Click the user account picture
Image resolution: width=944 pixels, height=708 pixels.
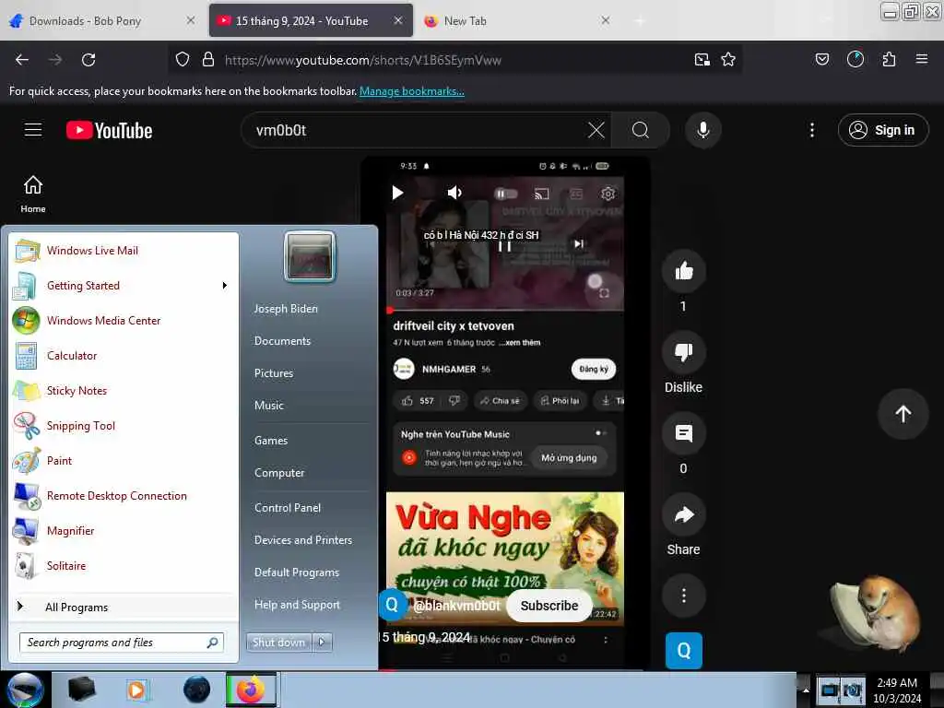click(310, 257)
